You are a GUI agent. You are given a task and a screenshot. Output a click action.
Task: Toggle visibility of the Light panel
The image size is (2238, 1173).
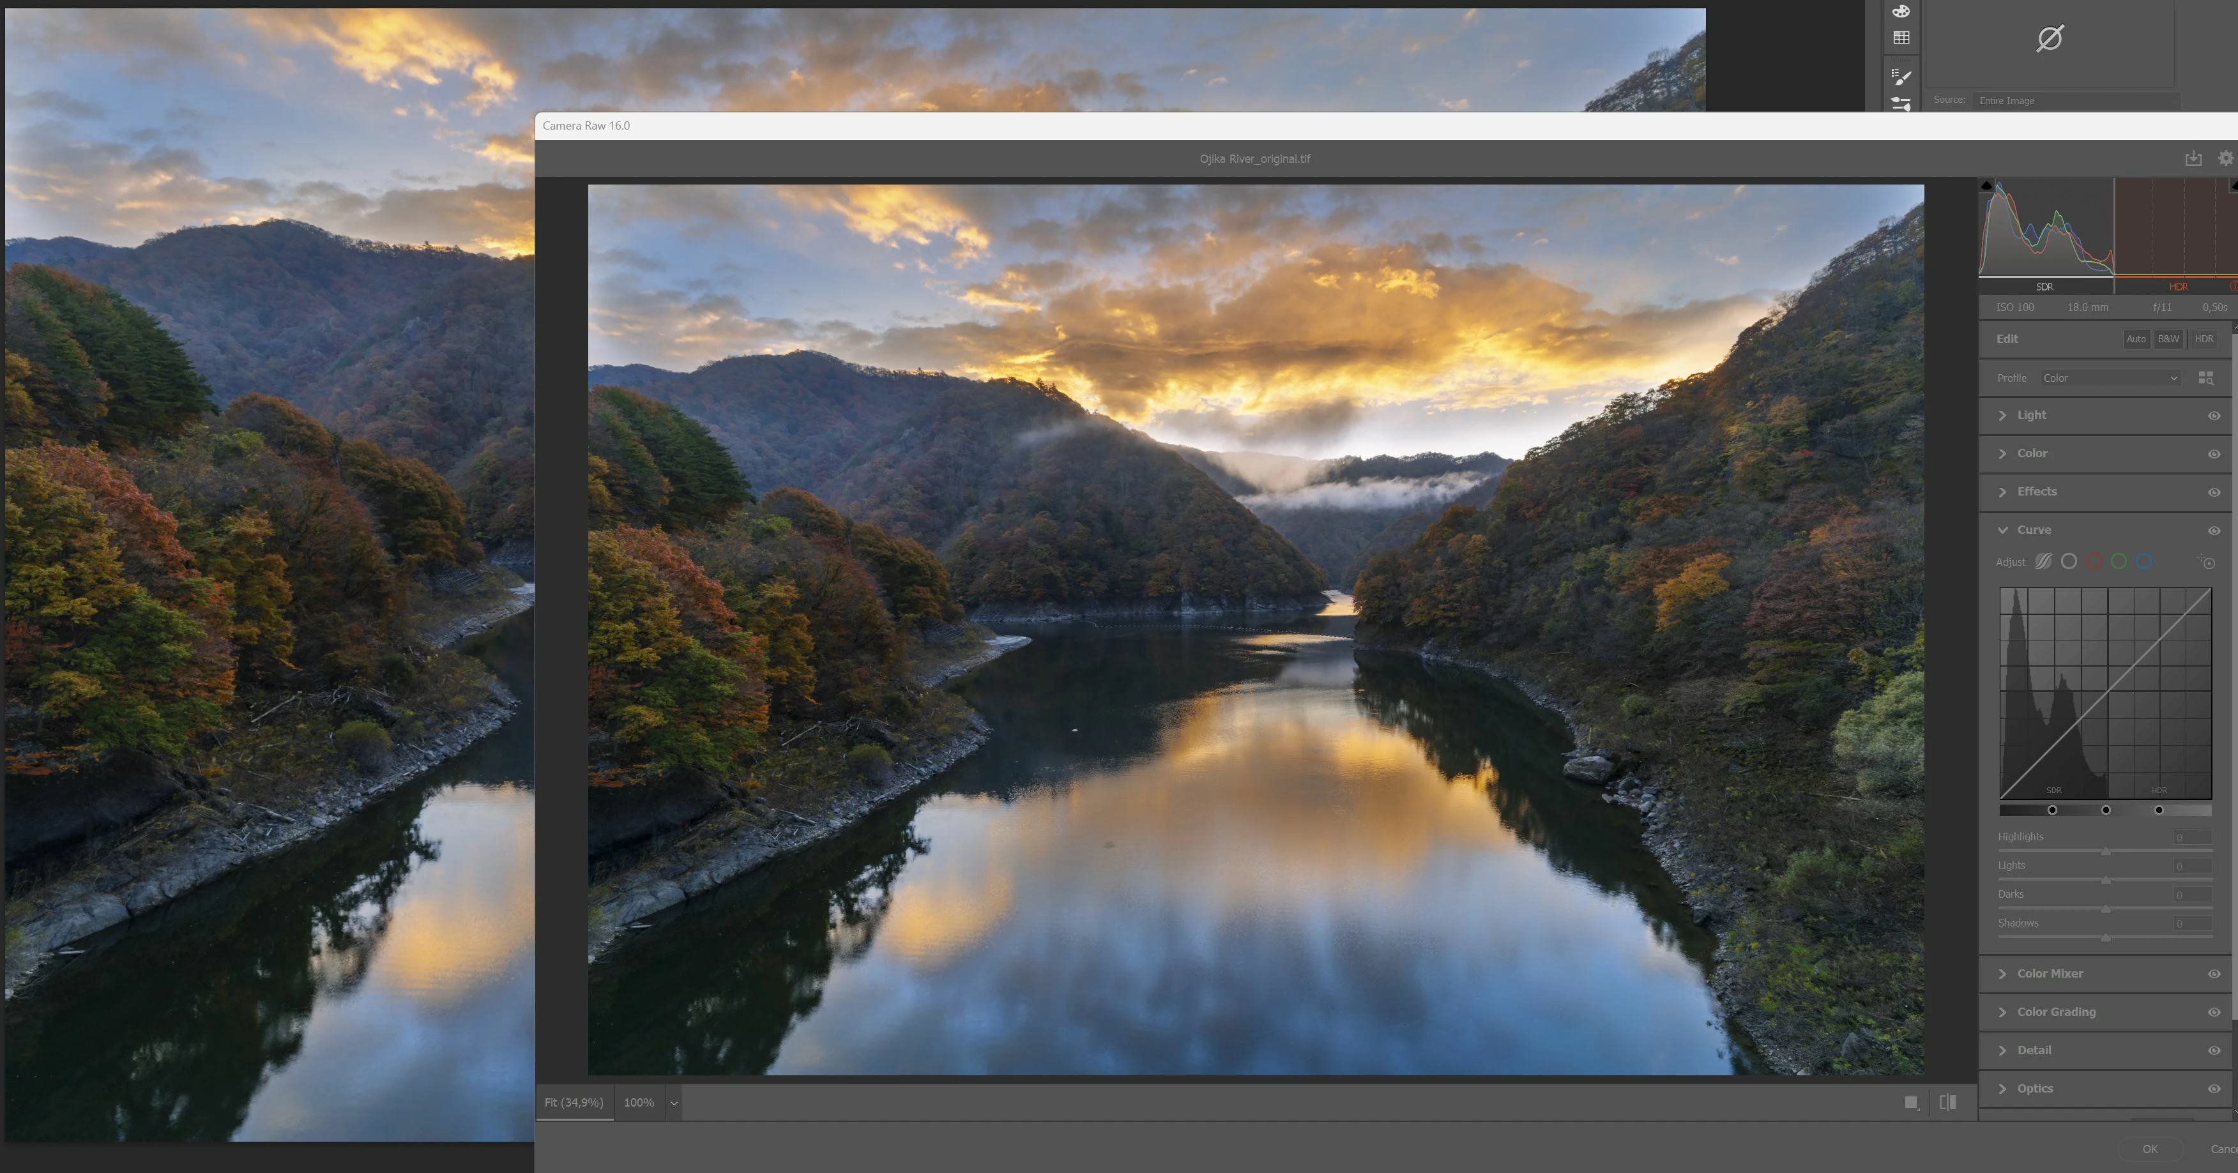point(2214,415)
